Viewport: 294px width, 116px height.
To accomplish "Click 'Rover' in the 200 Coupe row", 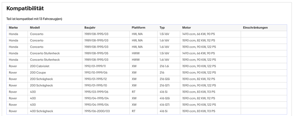I will coord(13,72).
